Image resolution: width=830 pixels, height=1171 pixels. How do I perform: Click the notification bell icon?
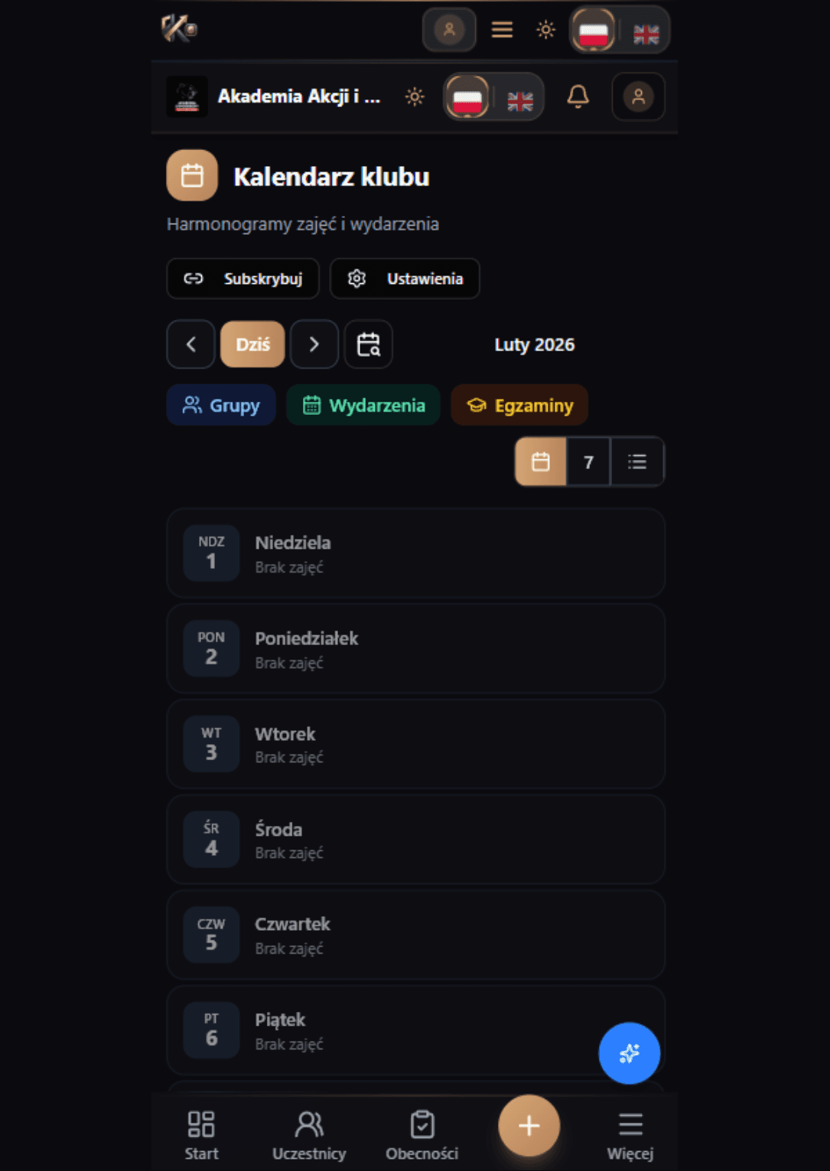[x=578, y=97]
